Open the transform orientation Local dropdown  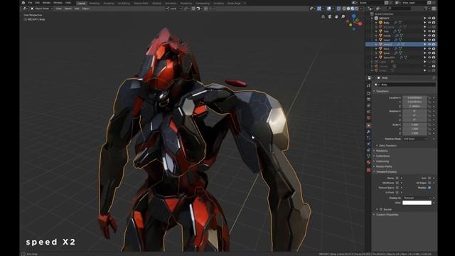coord(173,9)
